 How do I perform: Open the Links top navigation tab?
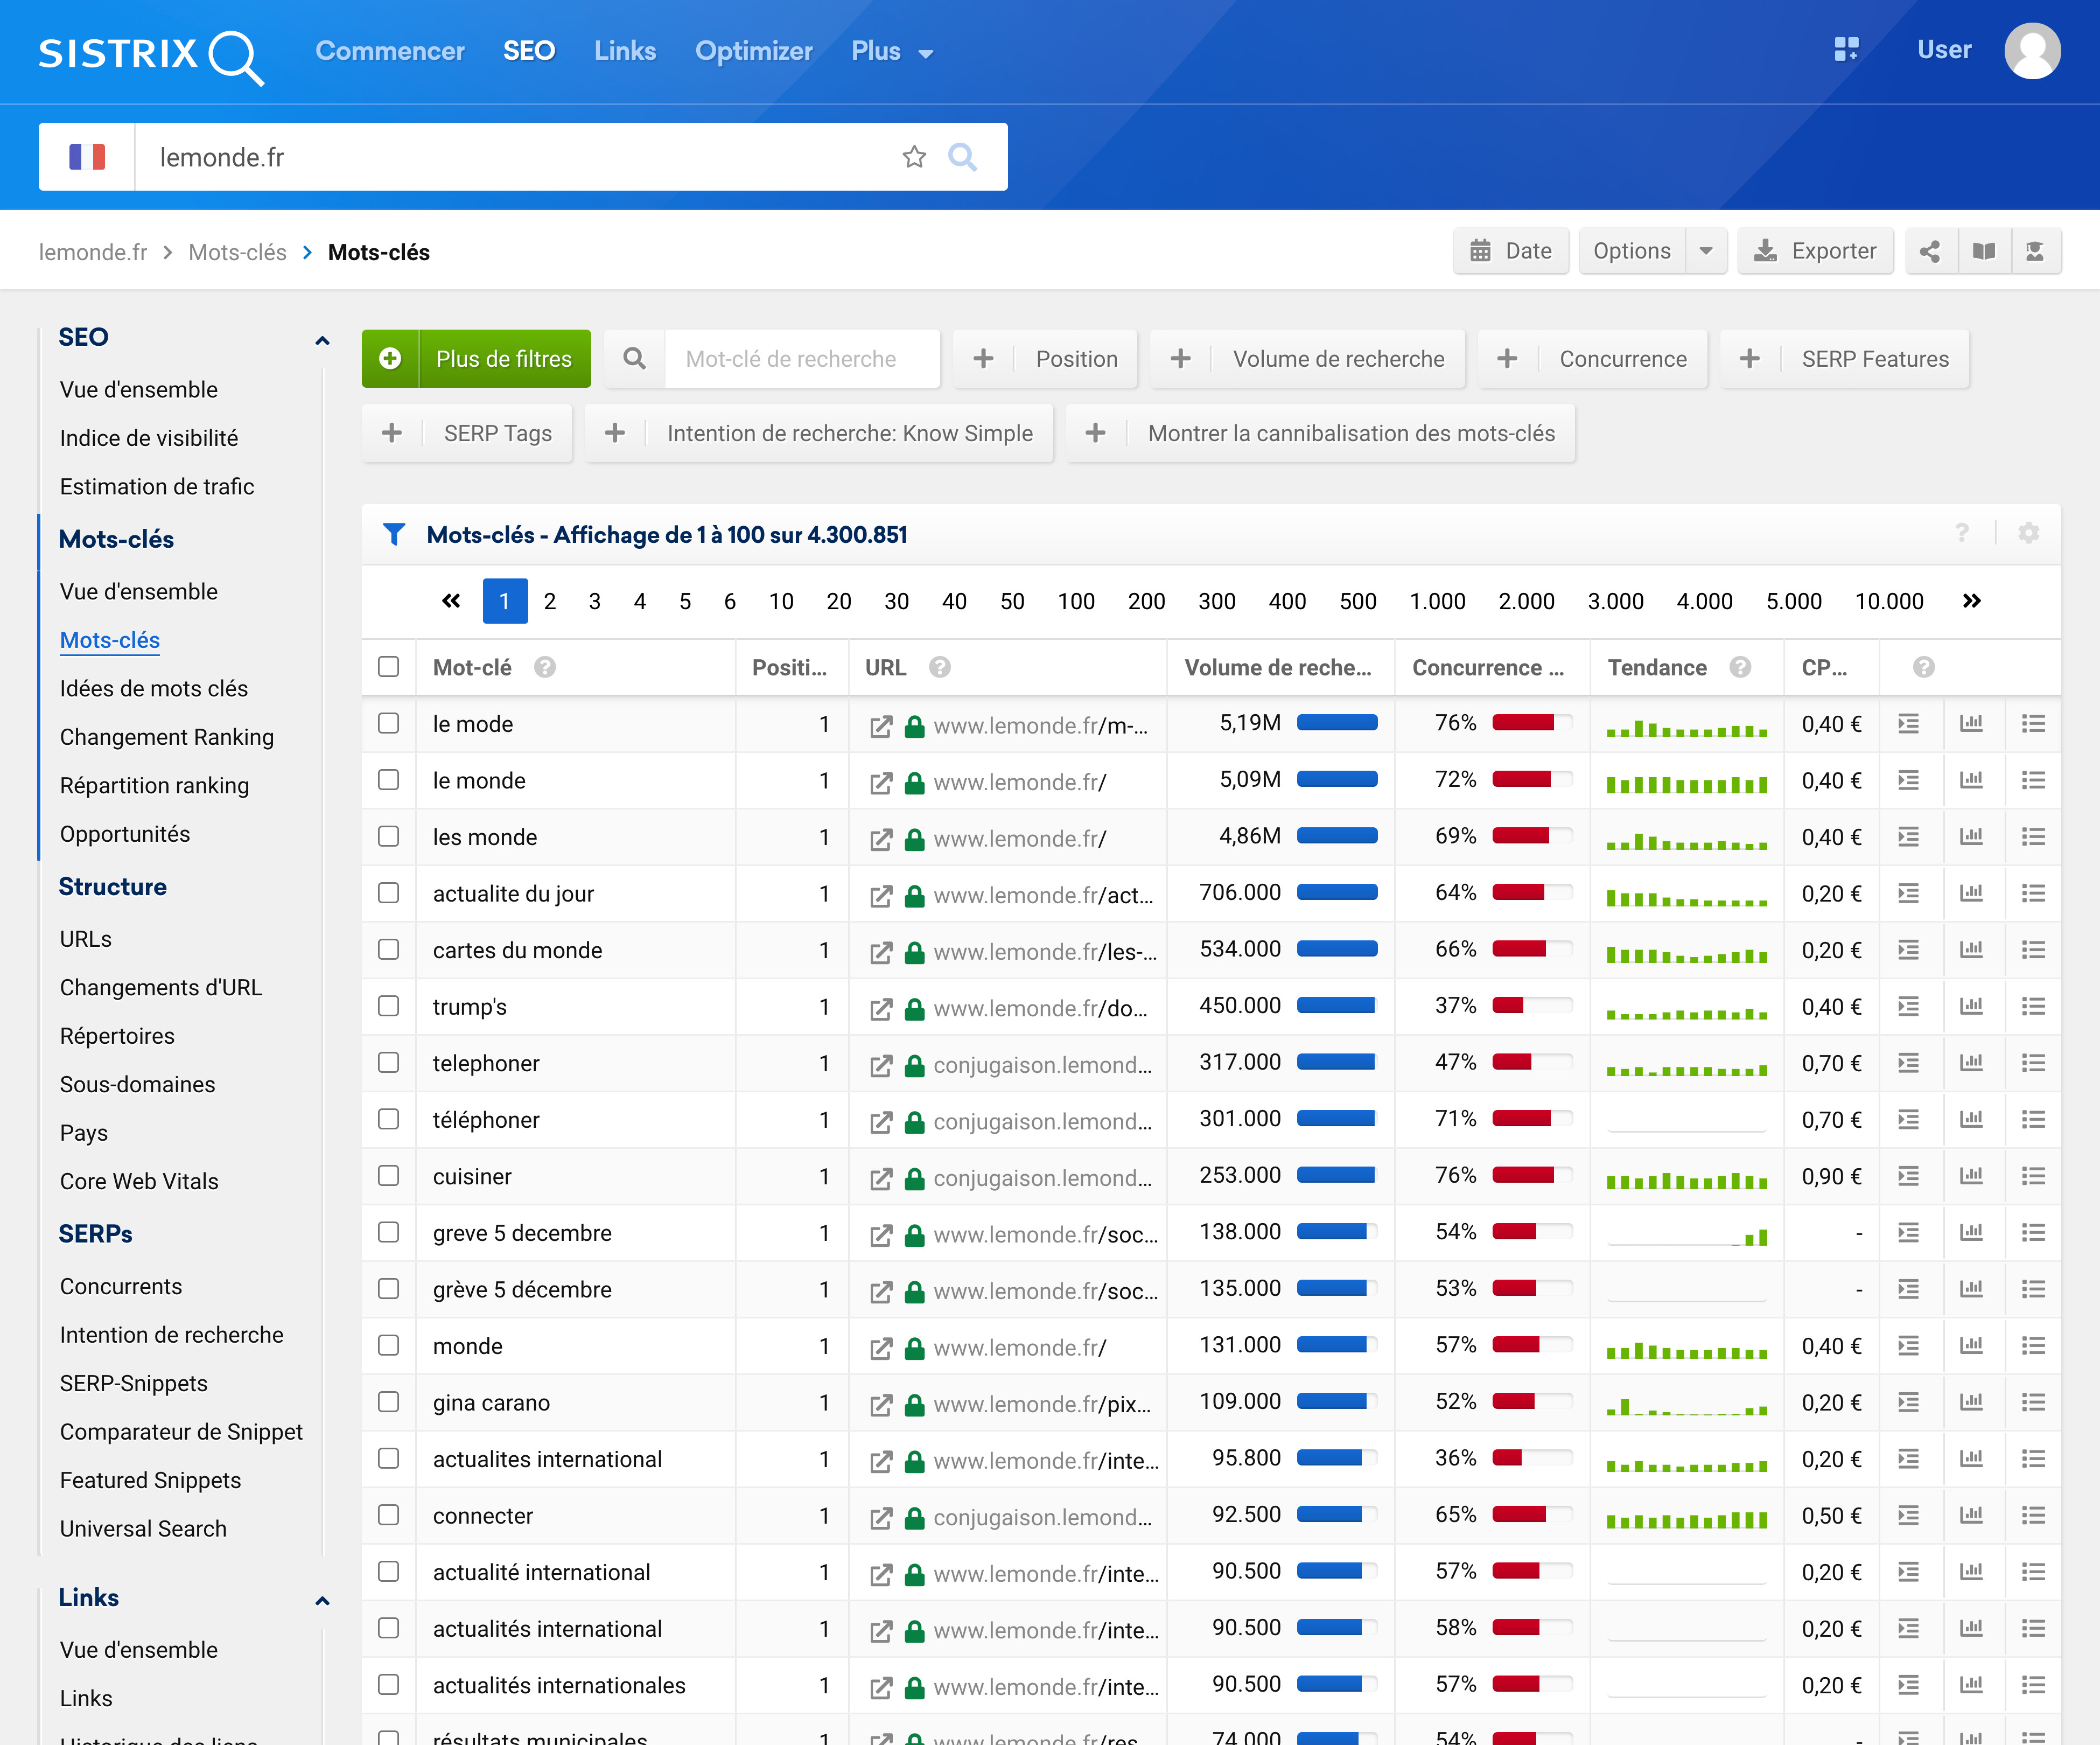point(625,51)
